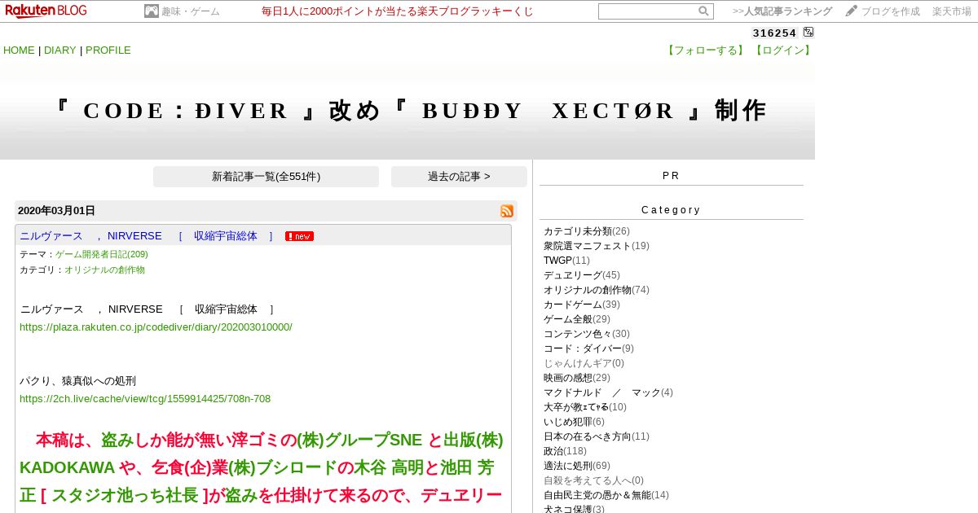Click the PR sidebar heading

coord(672,176)
